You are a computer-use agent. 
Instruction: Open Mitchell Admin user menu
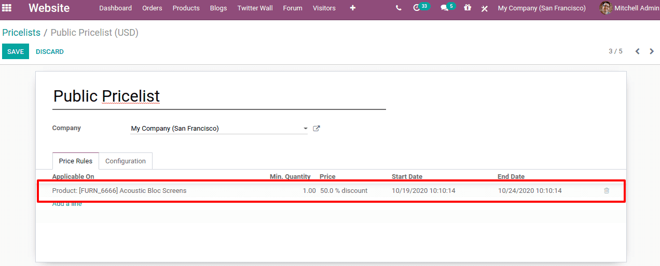[x=629, y=8]
